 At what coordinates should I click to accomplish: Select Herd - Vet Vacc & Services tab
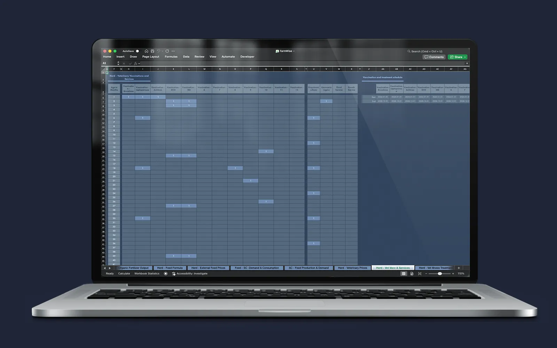pos(393,268)
